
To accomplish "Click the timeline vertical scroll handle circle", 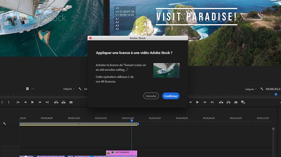I will tap(273, 129).
